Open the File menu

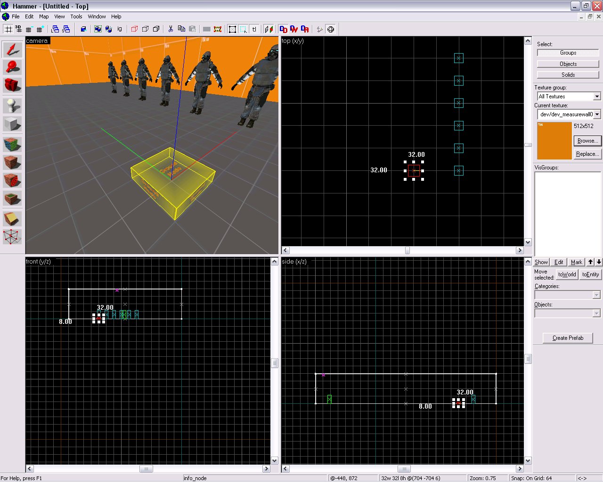[x=16, y=16]
